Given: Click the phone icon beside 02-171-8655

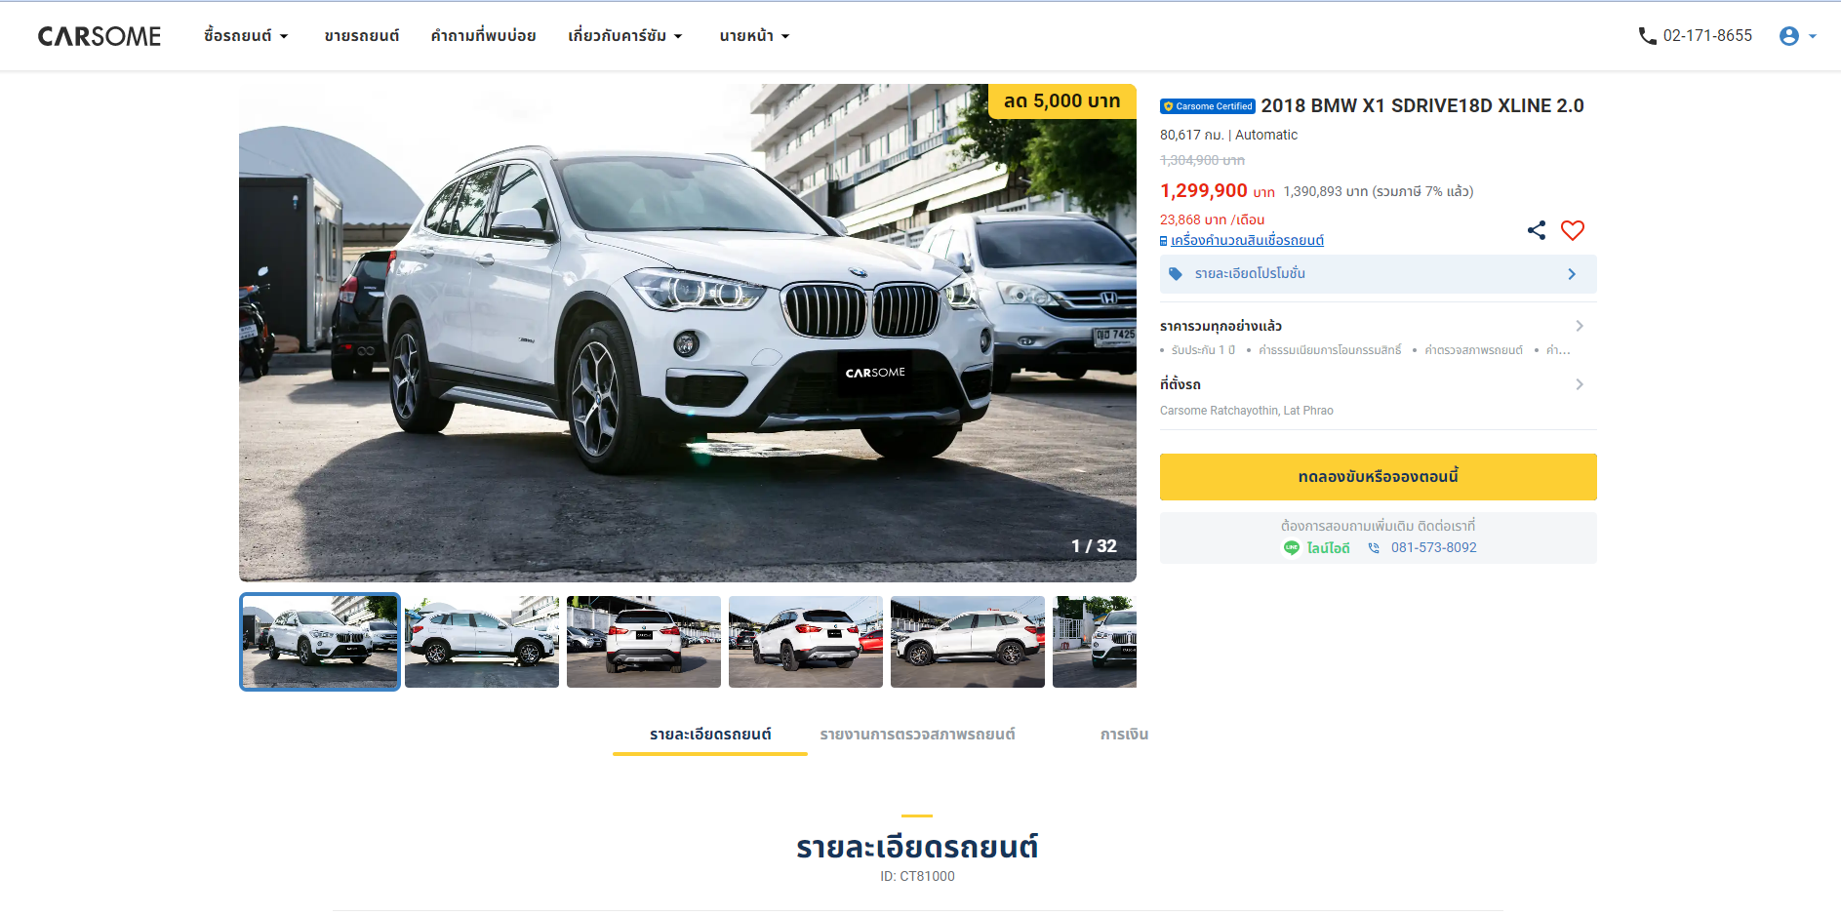Looking at the screenshot, I should click(x=1647, y=36).
